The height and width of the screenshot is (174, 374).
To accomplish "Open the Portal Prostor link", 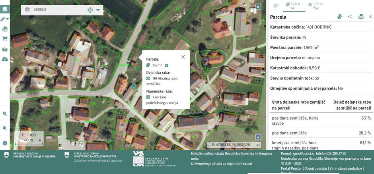I will pos(291,168).
